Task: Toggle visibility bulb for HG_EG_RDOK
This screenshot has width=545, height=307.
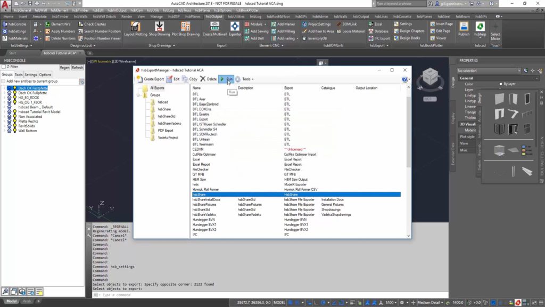Action: pos(15,98)
